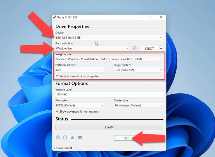Open the Target system dropdown
215x157 pixels.
(138, 70)
